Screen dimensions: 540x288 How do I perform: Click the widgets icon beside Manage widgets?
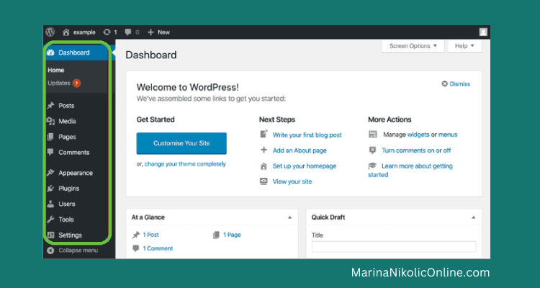coord(373,135)
